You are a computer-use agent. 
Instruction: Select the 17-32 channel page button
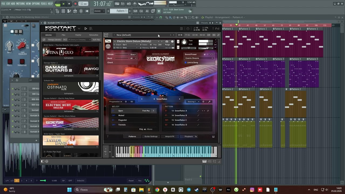[x=187, y=35]
